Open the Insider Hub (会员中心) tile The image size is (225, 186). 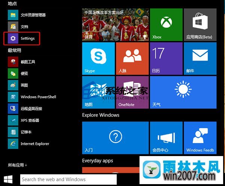click(166, 138)
